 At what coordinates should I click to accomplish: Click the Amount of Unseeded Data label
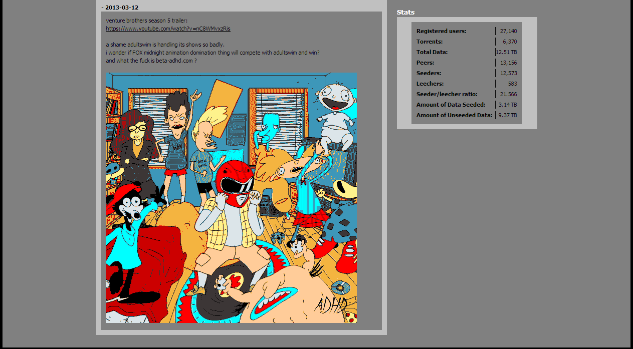pos(454,115)
